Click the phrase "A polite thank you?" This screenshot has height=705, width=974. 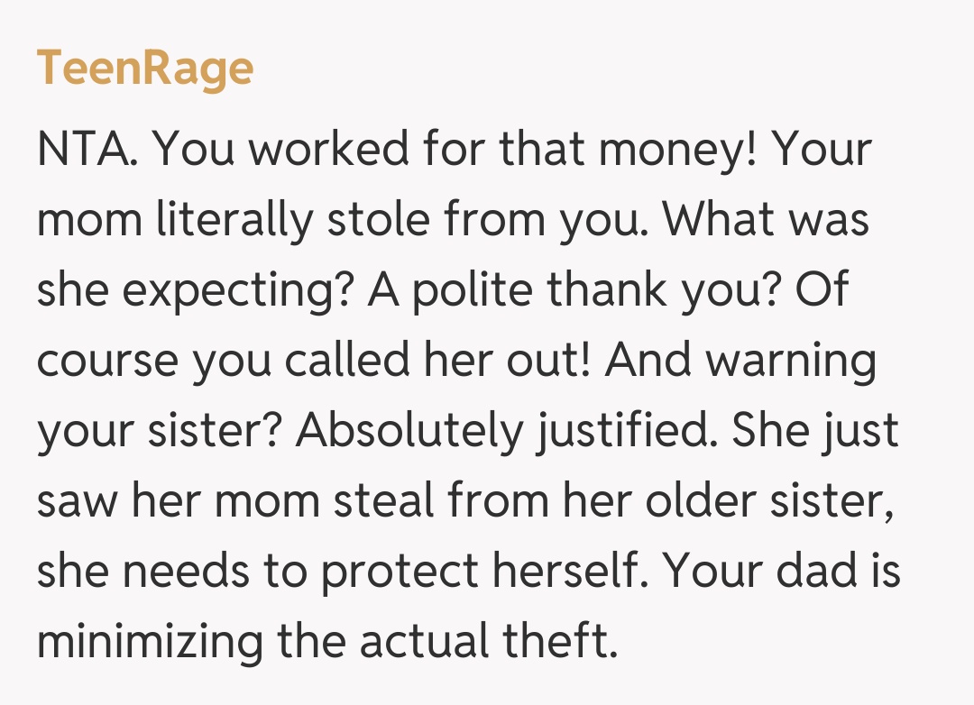coord(534,290)
